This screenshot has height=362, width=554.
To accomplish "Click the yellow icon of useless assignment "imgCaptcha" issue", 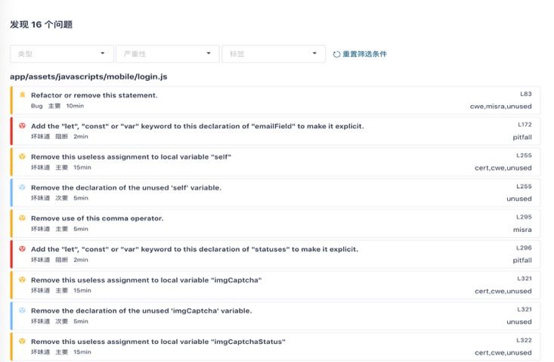I will pos(22,280).
